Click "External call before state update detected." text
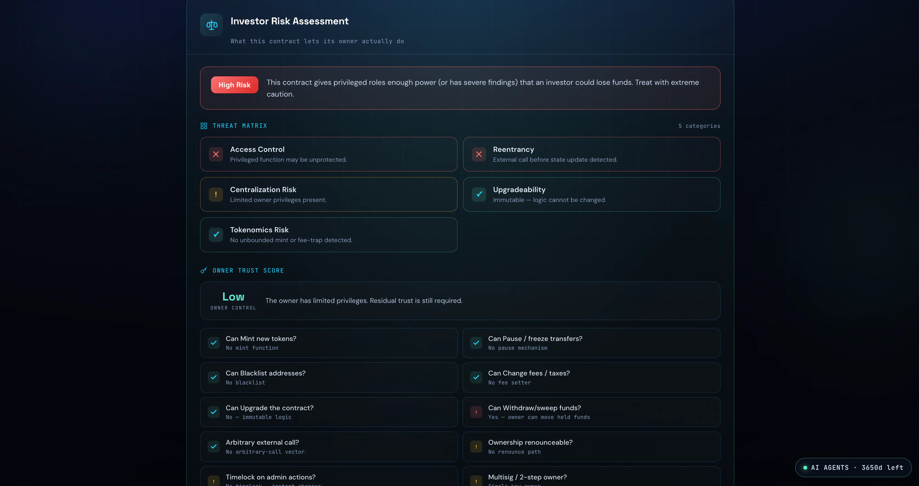Viewport: 919px width, 486px height. tap(555, 160)
